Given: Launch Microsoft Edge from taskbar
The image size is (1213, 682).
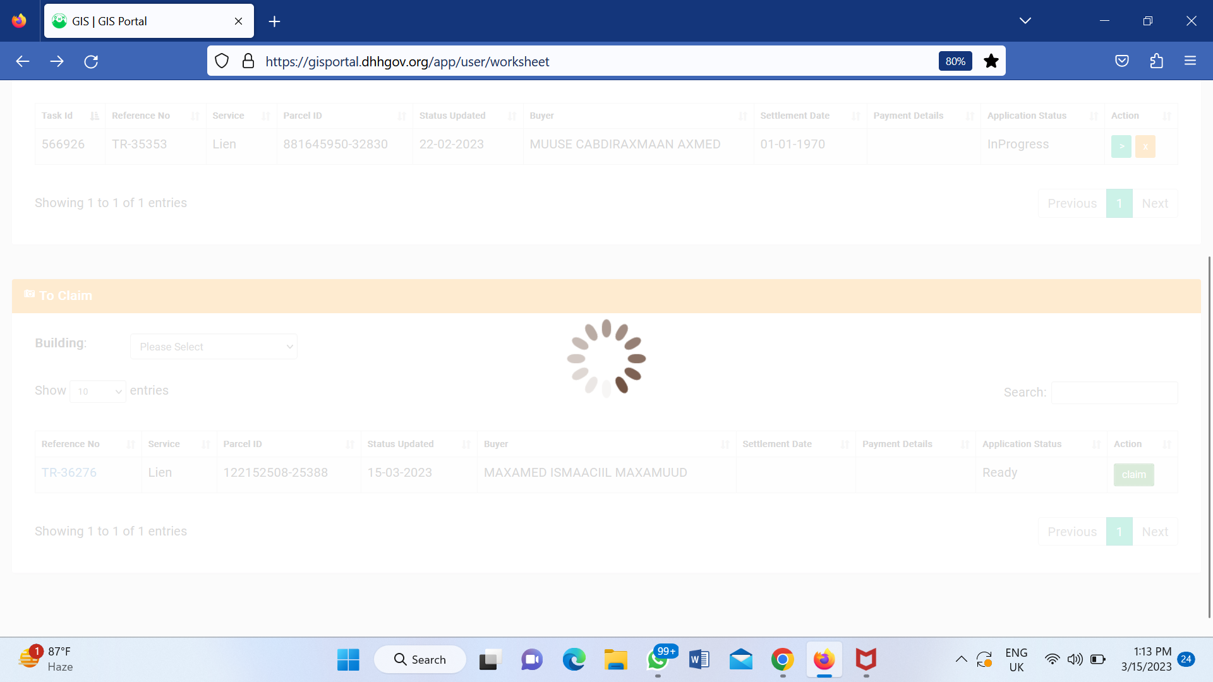Looking at the screenshot, I should pos(574,660).
